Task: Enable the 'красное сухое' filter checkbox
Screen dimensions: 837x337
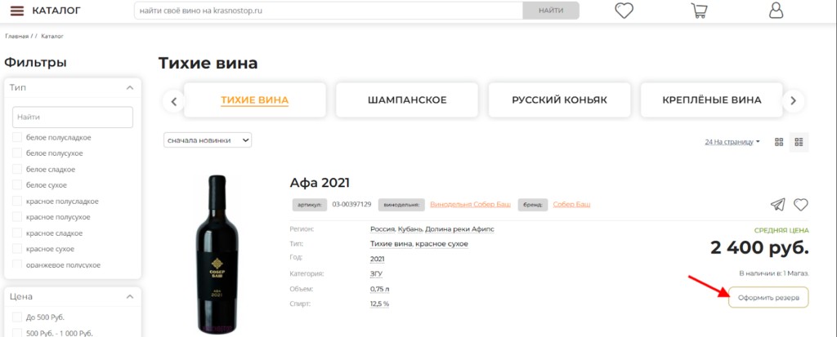Action: (x=17, y=248)
